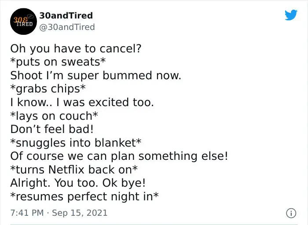Screen dimensions: 308x225
Task: Click the bold 30andTired display name
Action: (x=66, y=15)
